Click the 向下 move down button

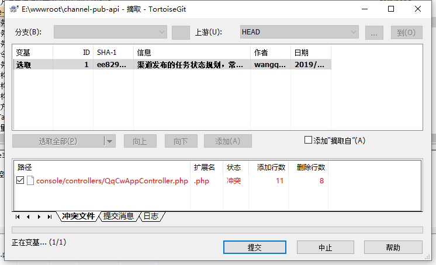coord(181,141)
